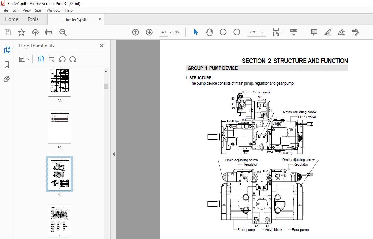
Task: Close the Page Thumbnails panel
Action: (102, 46)
